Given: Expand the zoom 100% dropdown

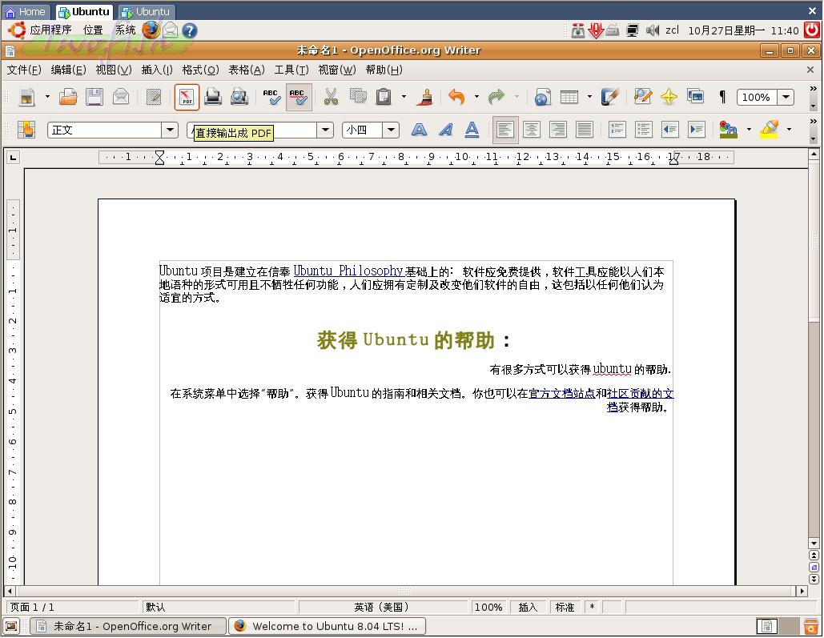Looking at the screenshot, I should tap(786, 97).
